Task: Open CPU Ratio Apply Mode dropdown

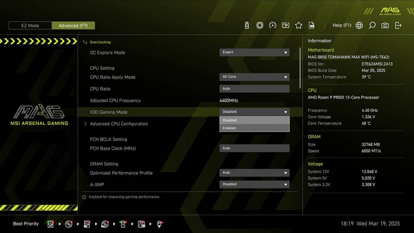Action: pos(254,77)
